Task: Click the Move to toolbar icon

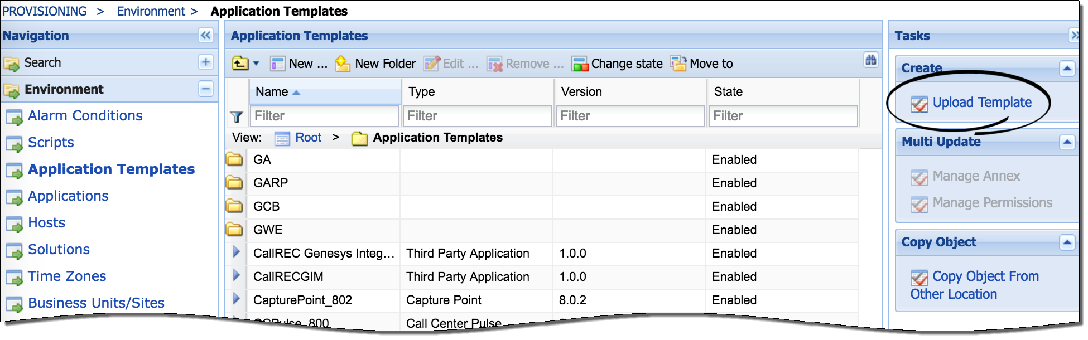Action: coord(677,63)
